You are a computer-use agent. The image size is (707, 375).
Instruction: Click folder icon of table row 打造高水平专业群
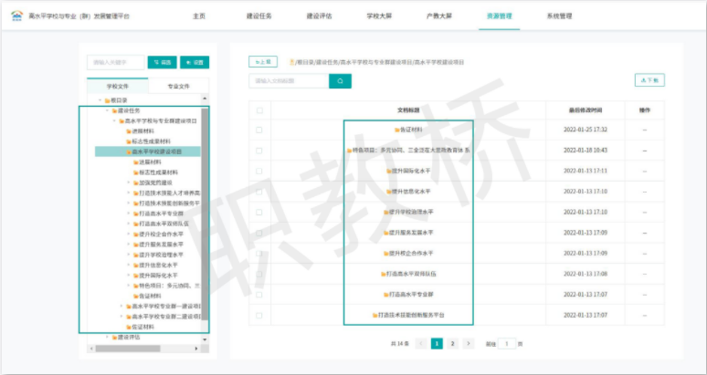click(x=386, y=295)
